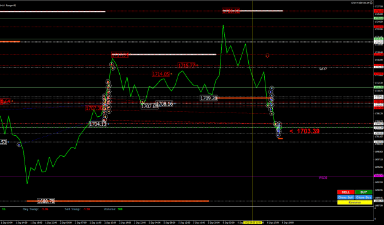Select the 1708.16 price label
This screenshot has width=384, height=225.
point(164,104)
